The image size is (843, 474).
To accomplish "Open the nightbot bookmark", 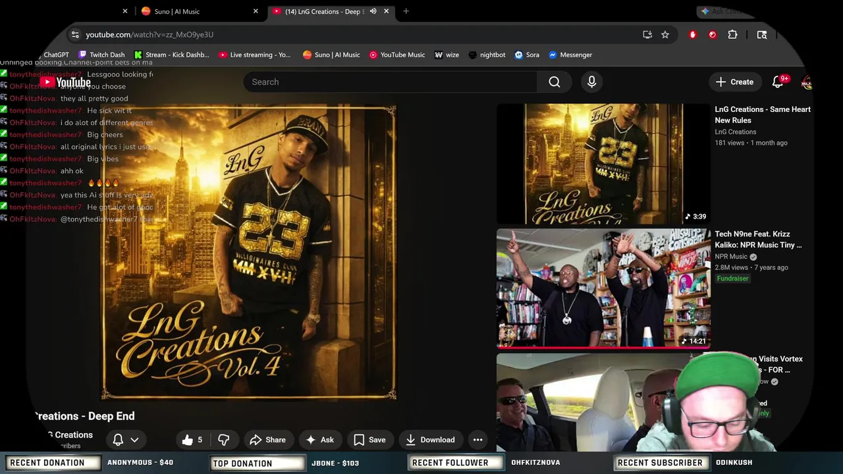I will pos(487,55).
